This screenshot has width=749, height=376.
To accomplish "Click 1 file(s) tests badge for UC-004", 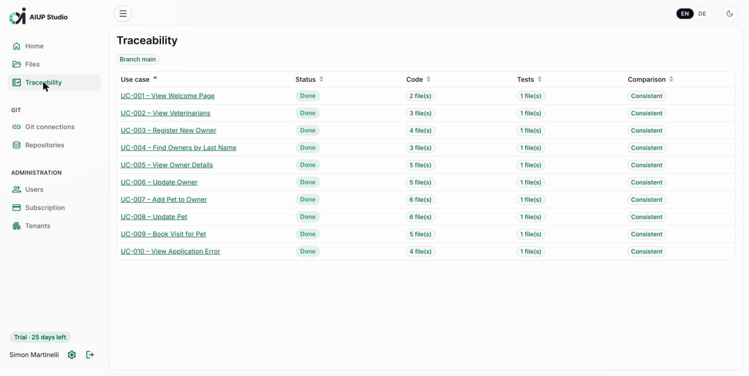I will (x=531, y=148).
